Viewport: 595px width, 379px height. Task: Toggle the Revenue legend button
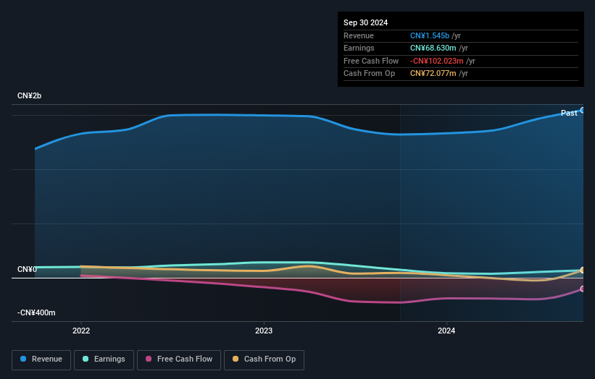click(41, 359)
